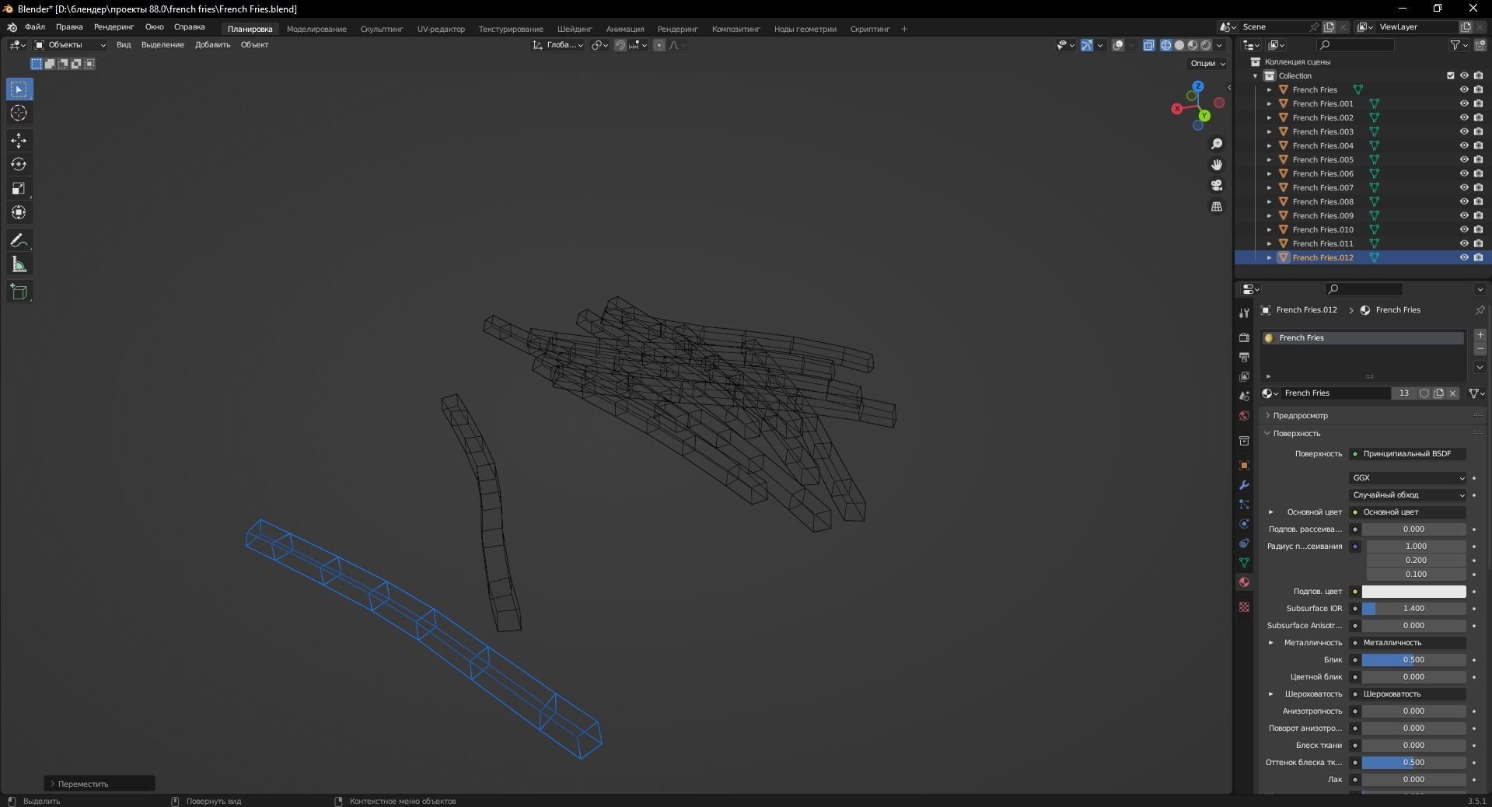The width and height of the screenshot is (1492, 807).
Task: Open the Physics properties tab
Action: [x=1244, y=524]
